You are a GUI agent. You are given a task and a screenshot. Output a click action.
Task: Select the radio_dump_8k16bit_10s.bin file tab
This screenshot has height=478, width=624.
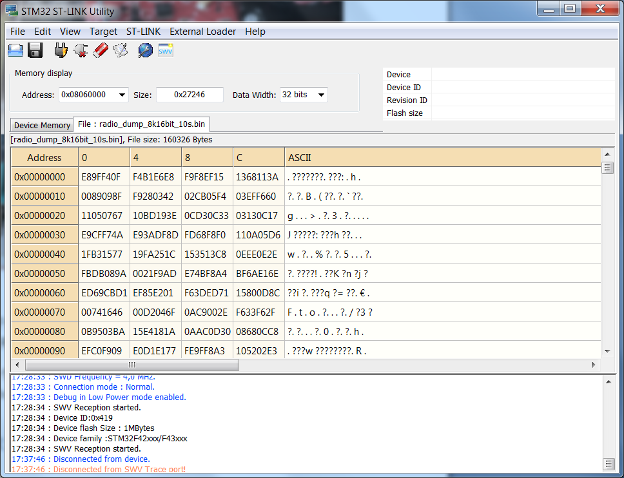(x=141, y=124)
